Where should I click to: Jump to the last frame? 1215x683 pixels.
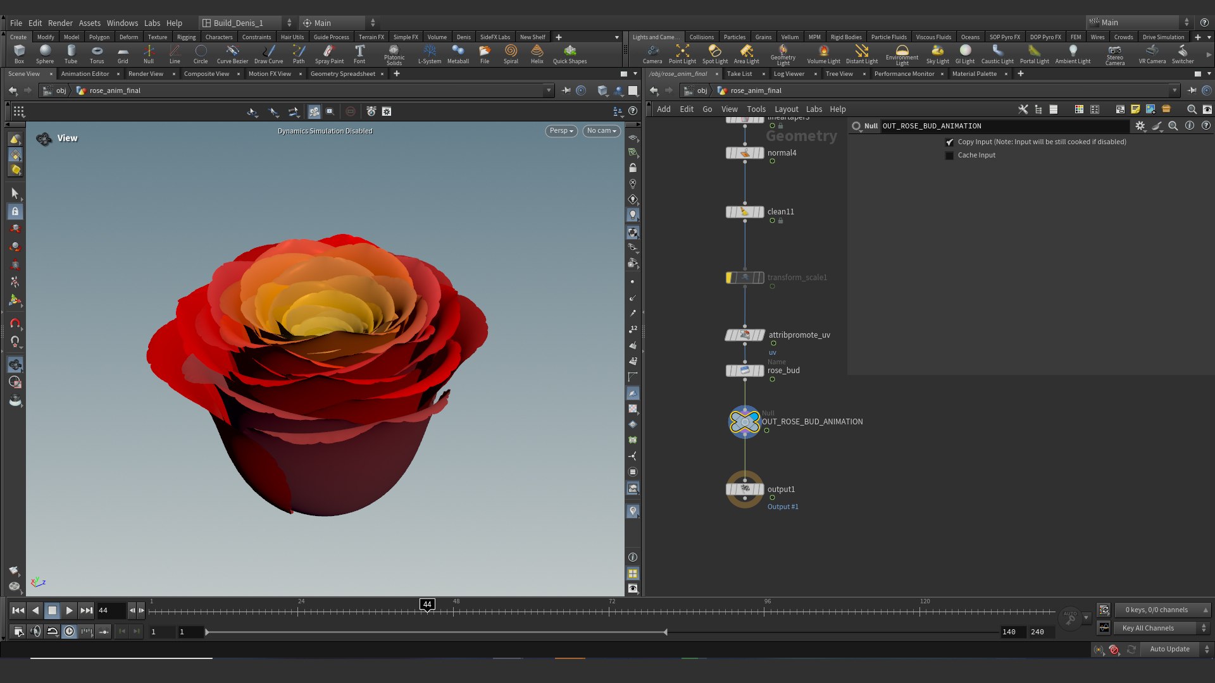click(x=87, y=610)
